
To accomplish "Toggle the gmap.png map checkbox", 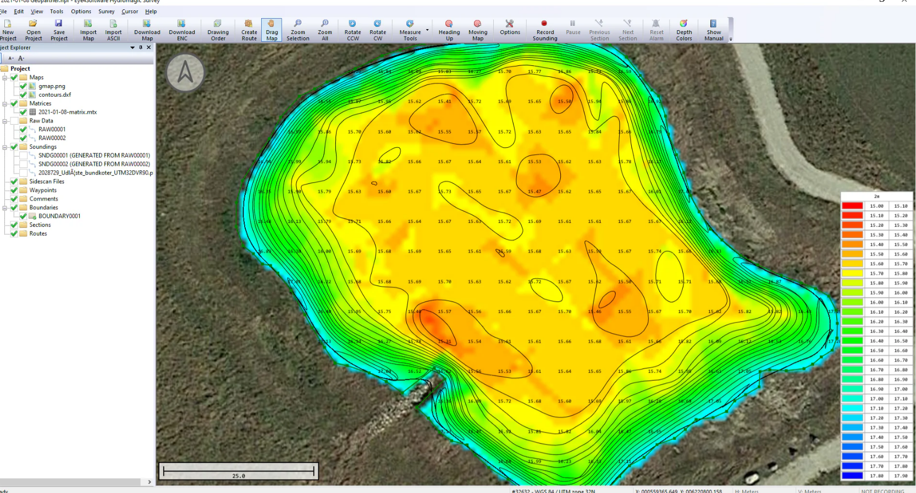I will [23, 86].
